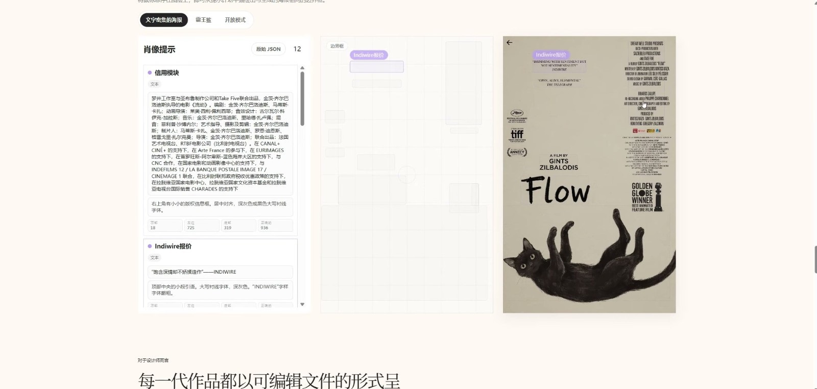
Task: Click the purple dot beside 信用模块
Action: [150, 73]
